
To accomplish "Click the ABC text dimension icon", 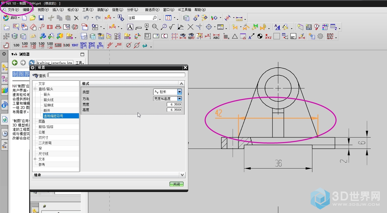I will pos(216,36).
